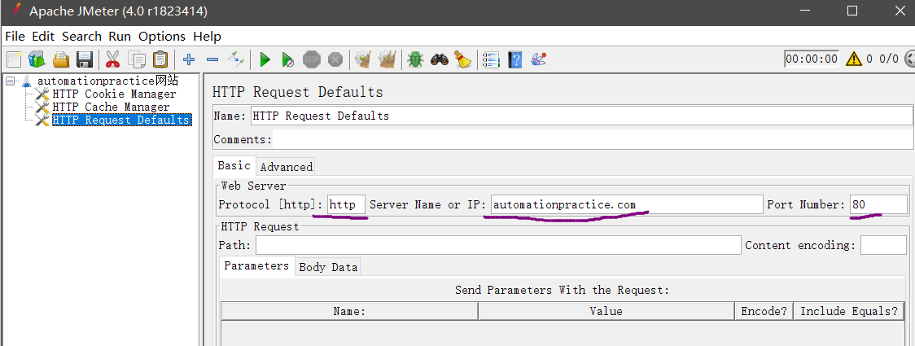Image resolution: width=915 pixels, height=346 pixels.
Task: Click the Toggle enable/disable icon
Action: 236,59
